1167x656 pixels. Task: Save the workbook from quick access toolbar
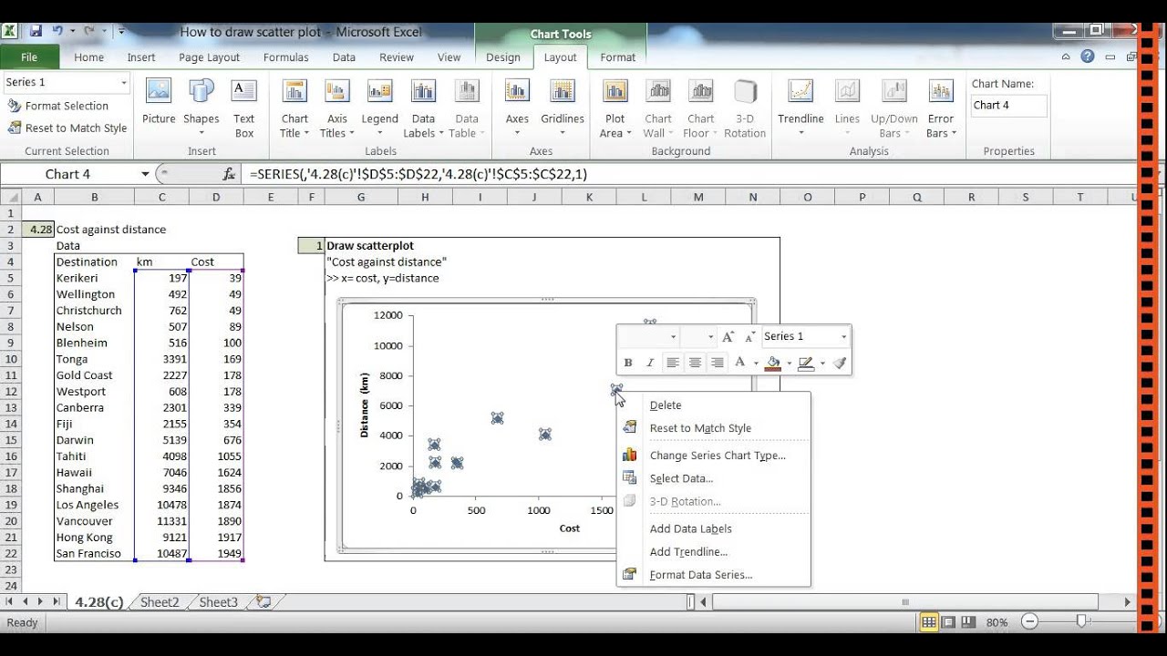36,31
